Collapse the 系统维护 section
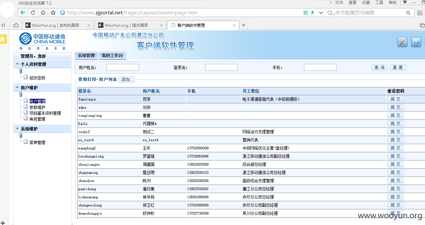This screenshot has height=225, width=425. pyautogui.click(x=17, y=128)
